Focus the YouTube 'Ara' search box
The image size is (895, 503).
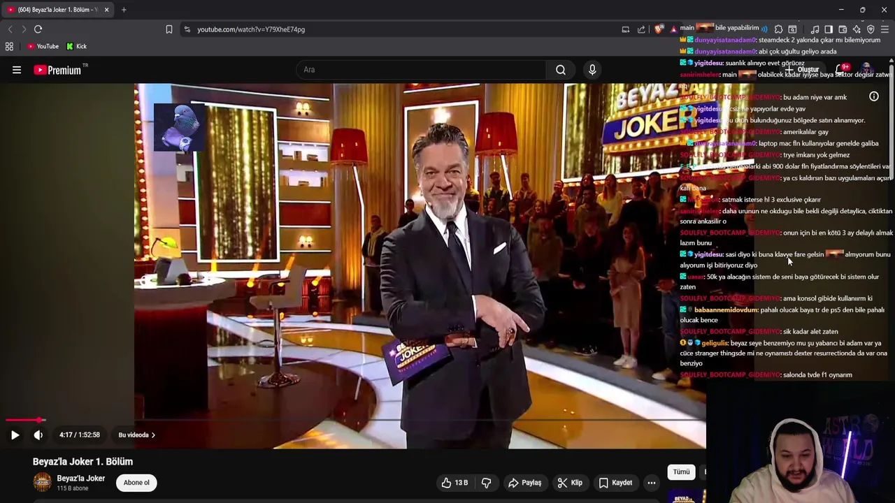pyautogui.click(x=422, y=70)
